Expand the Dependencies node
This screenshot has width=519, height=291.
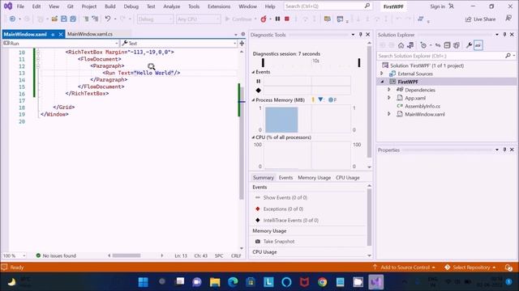[389, 90]
